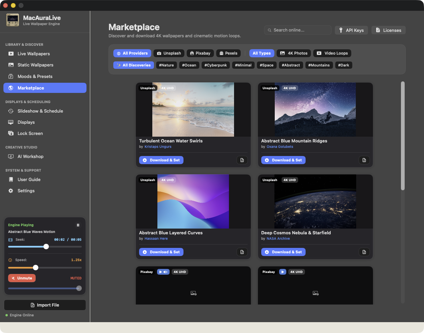
Task: Select the #Ocean tag
Action: click(x=189, y=65)
